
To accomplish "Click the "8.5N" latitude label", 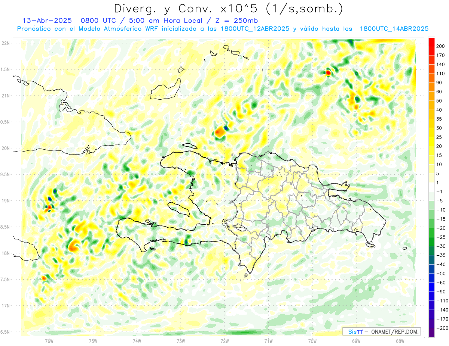I will click(x=6, y=227).
